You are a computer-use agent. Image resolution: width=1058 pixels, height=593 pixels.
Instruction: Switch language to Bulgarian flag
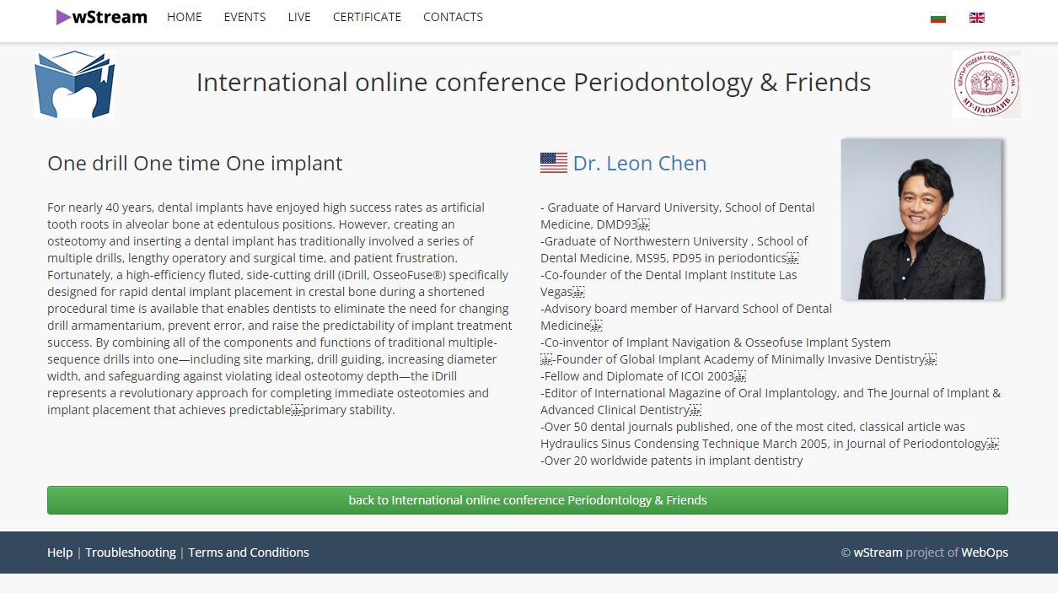[x=938, y=18]
